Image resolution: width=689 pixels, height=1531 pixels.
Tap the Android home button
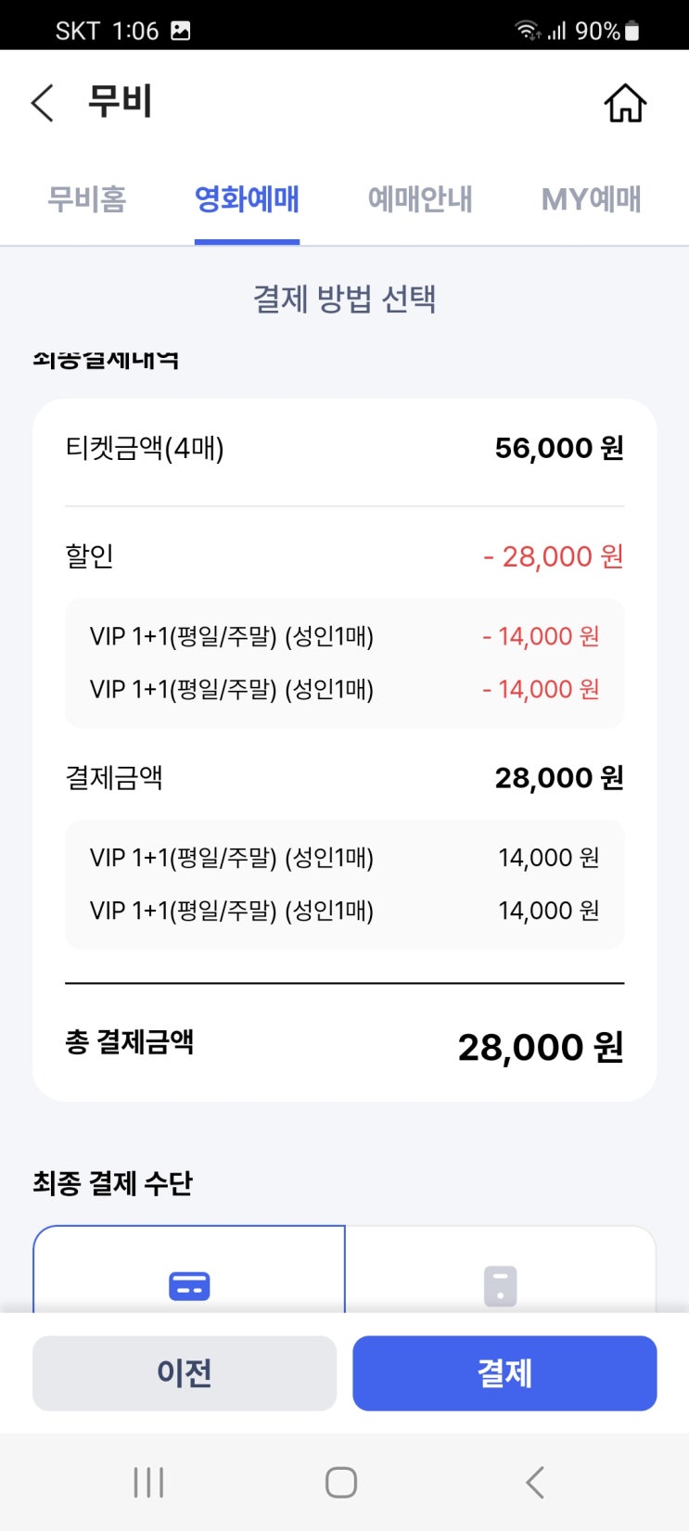[341, 1482]
